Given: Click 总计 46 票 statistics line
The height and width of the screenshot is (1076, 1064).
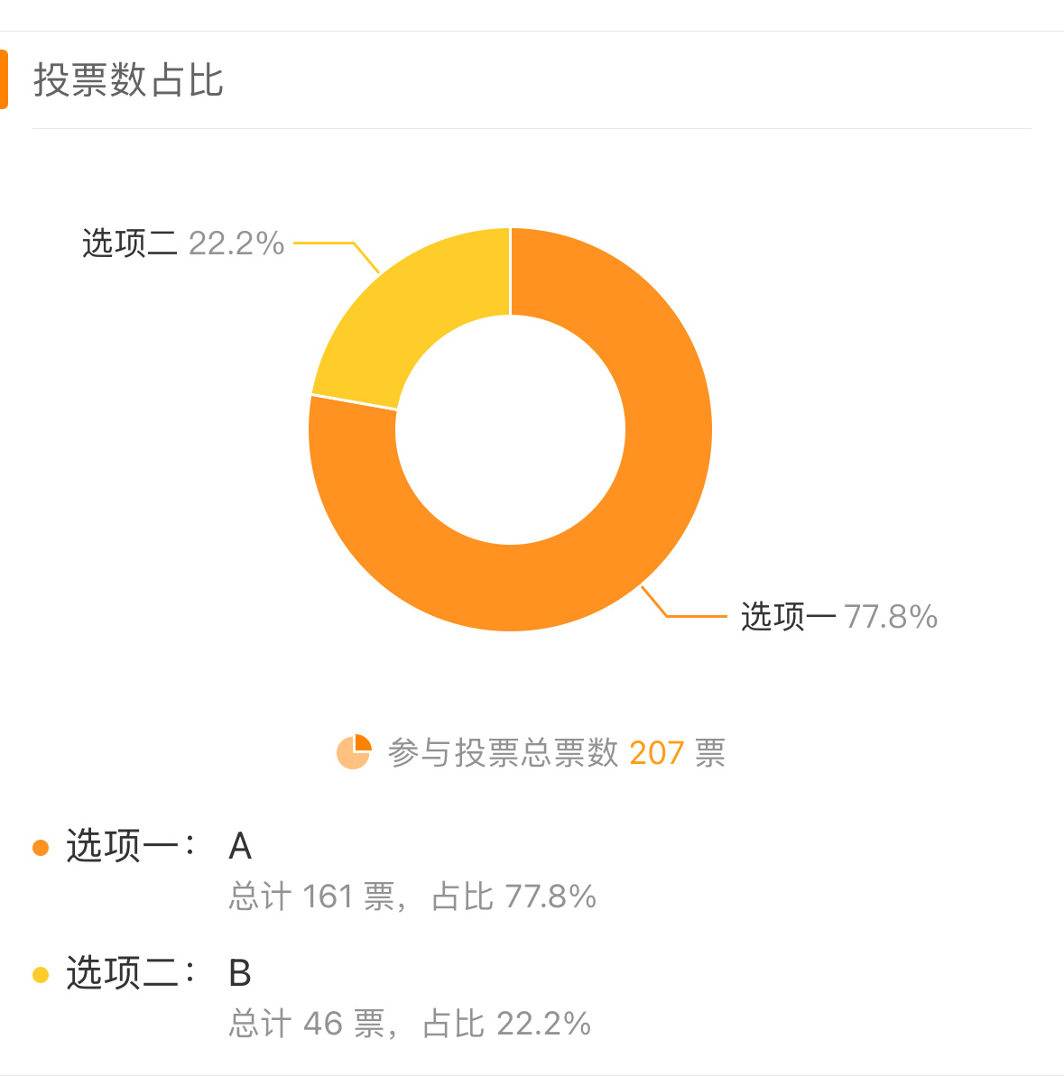Looking at the screenshot, I should pyautogui.click(x=410, y=1023).
